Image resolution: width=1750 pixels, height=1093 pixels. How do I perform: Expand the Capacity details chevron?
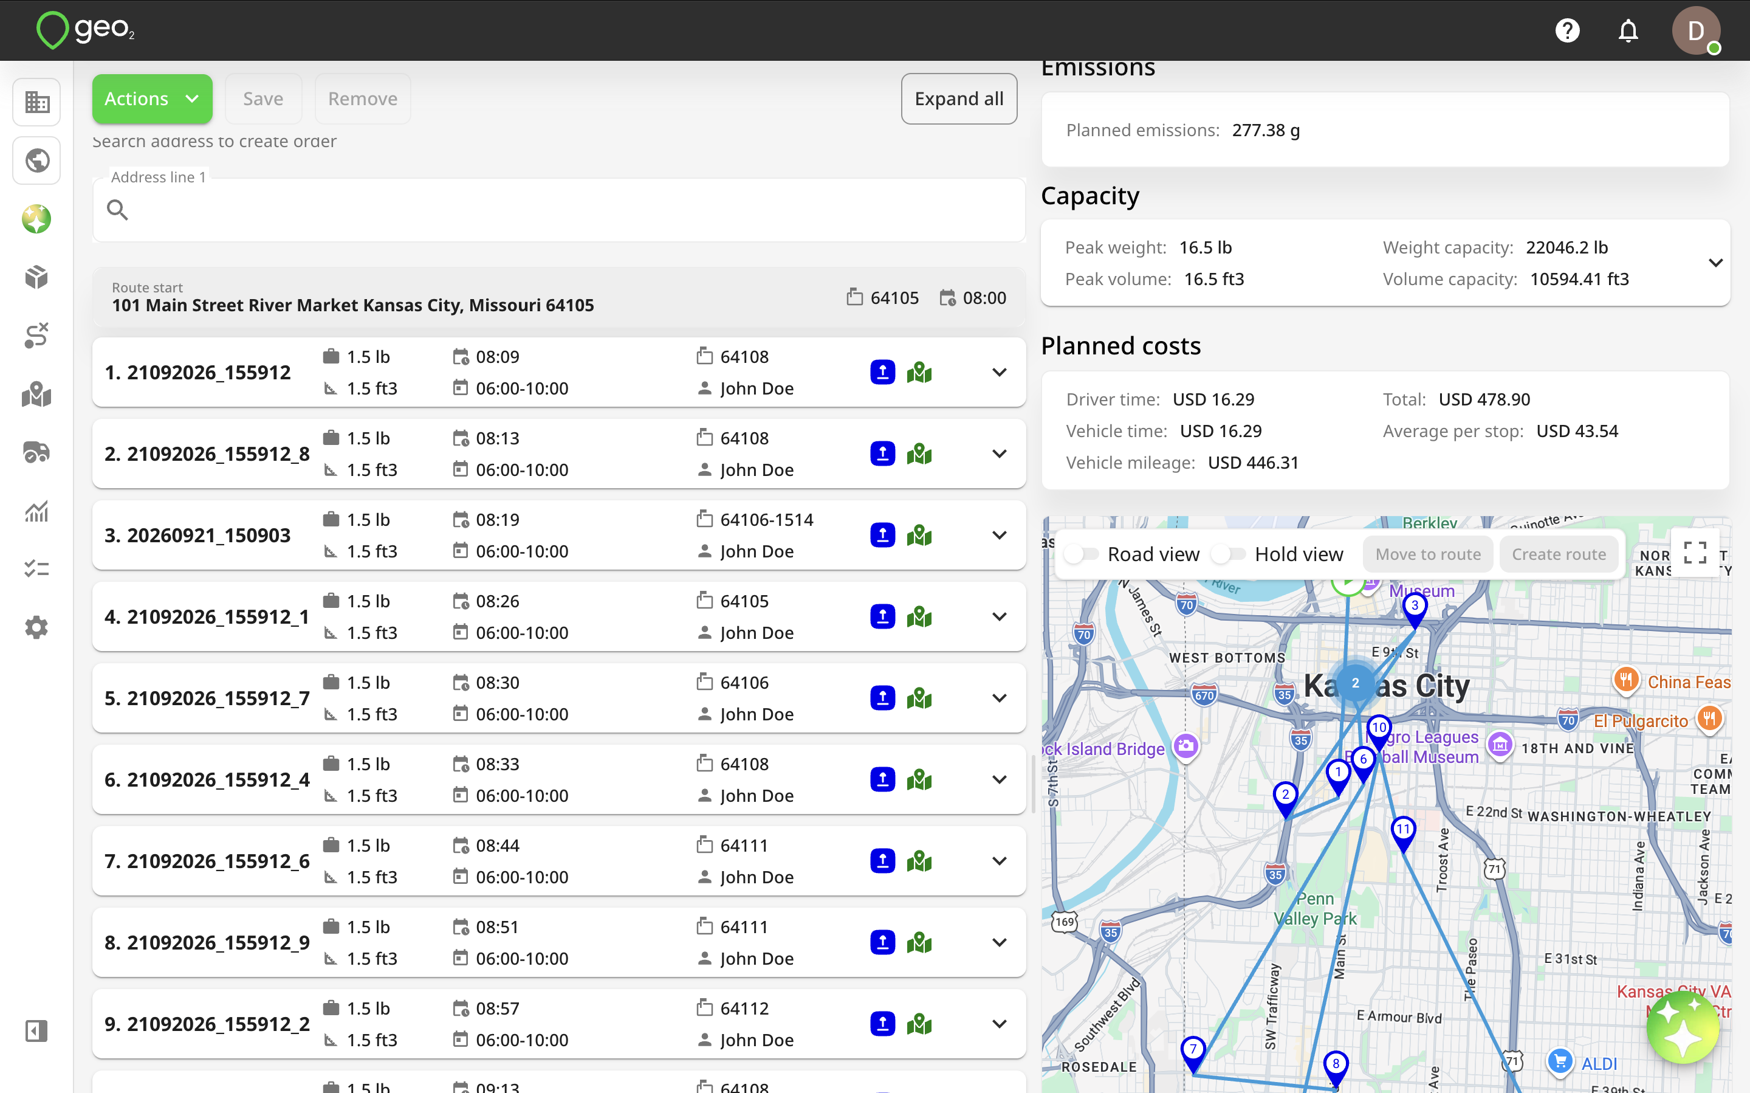pyautogui.click(x=1715, y=263)
